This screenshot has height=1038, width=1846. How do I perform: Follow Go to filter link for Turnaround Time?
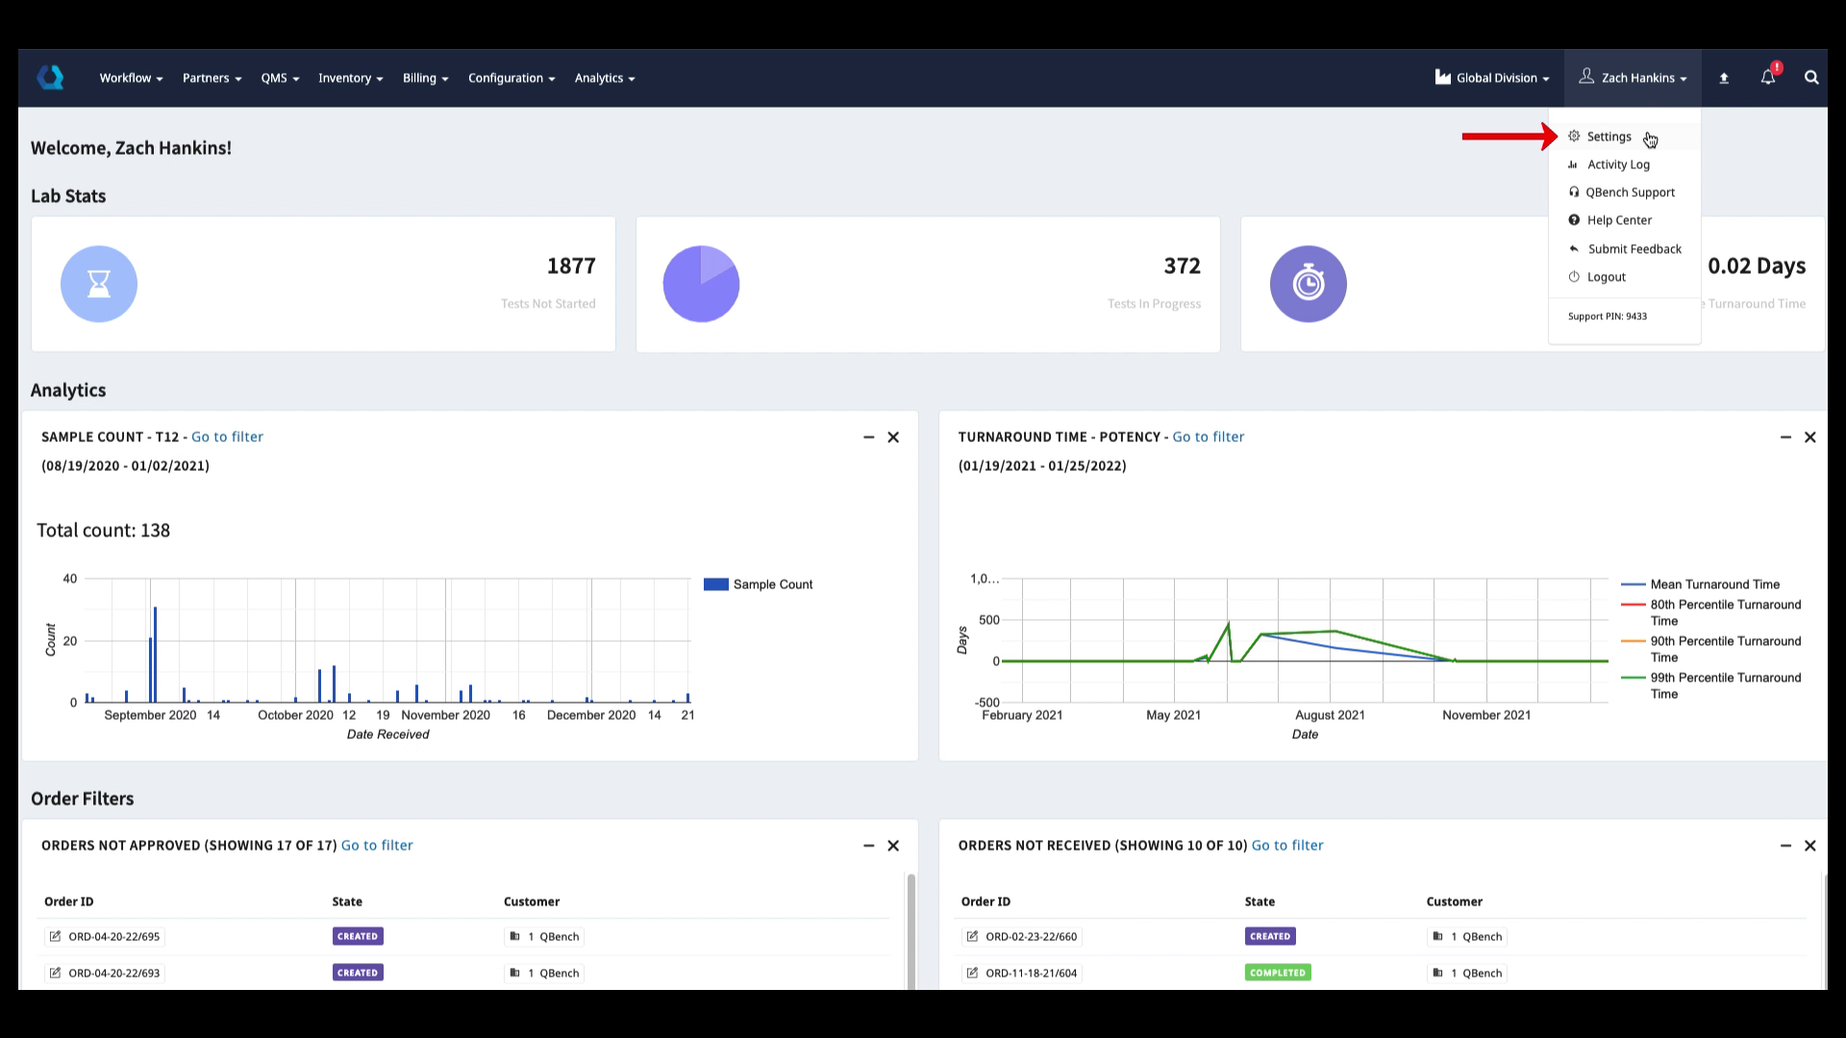pyautogui.click(x=1208, y=436)
